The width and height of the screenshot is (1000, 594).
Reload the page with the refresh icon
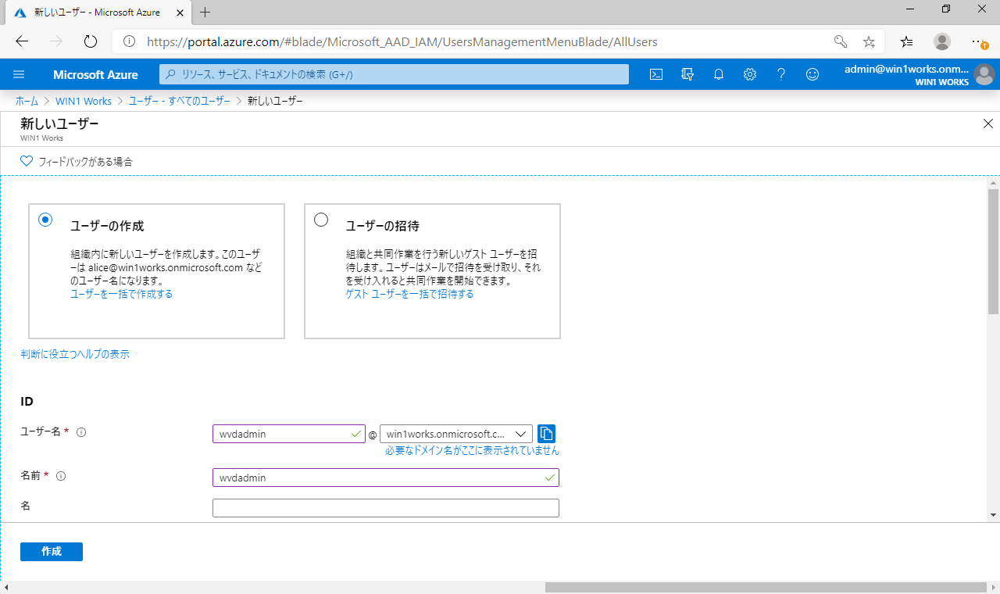[x=90, y=41]
